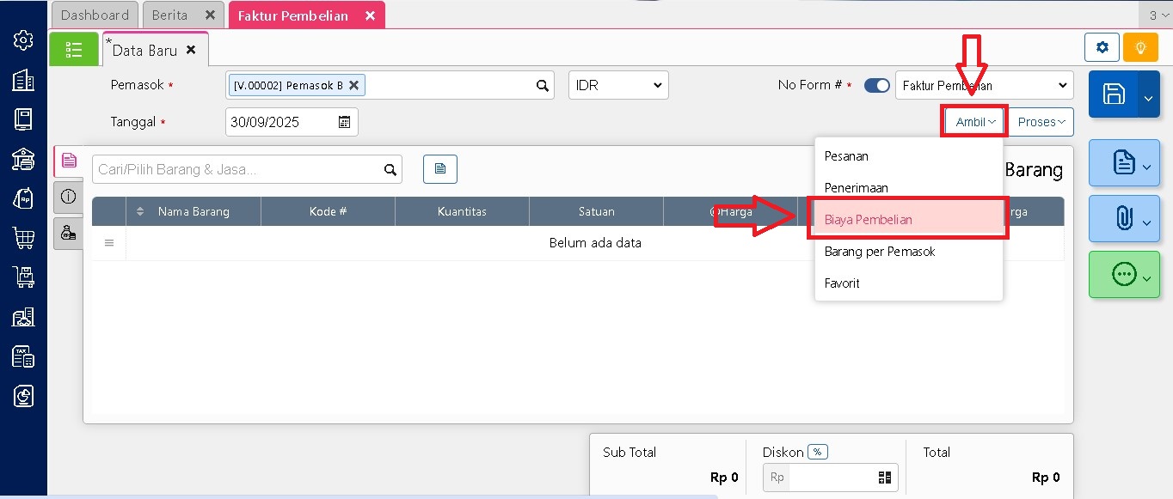Click the search magnifier in Pemasok field
The height and width of the screenshot is (499, 1173).
point(543,85)
